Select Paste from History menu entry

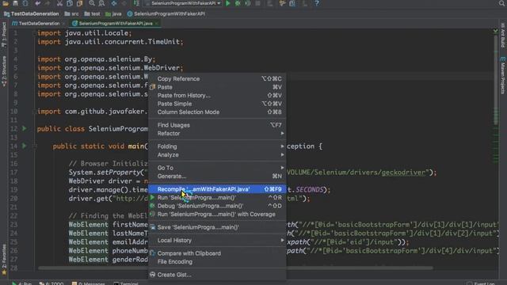217,95
